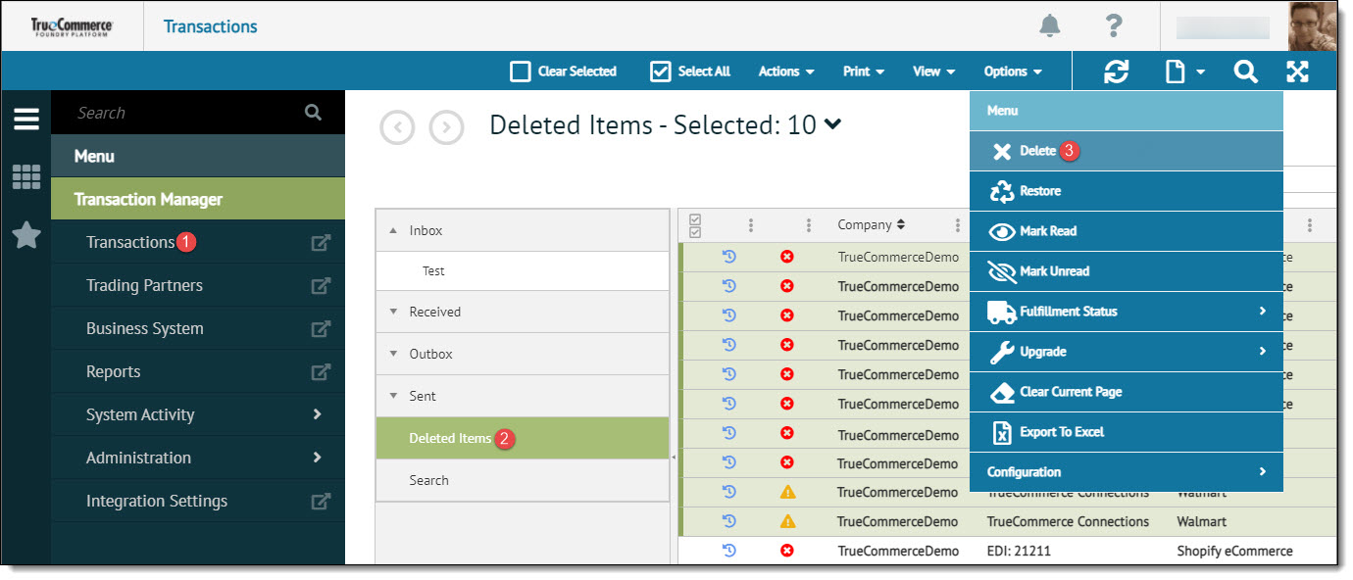The image size is (1353, 580).
Task: Click the notifications bell icon
Action: click(1050, 26)
